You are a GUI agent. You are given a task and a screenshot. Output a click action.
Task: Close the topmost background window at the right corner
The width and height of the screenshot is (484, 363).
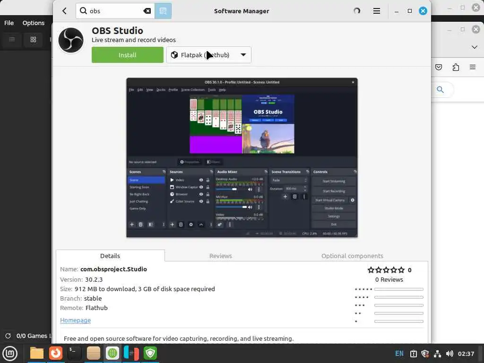476,8
